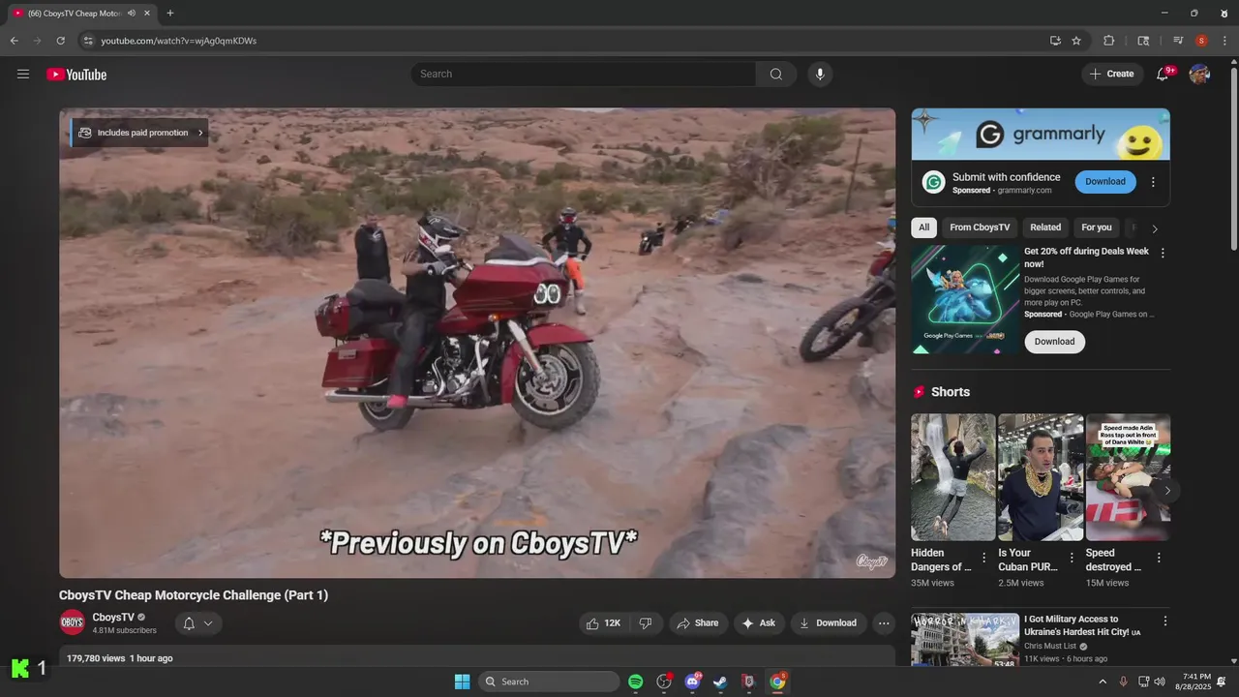
Task: Open Military Access video thumbnail
Action: [x=964, y=640]
